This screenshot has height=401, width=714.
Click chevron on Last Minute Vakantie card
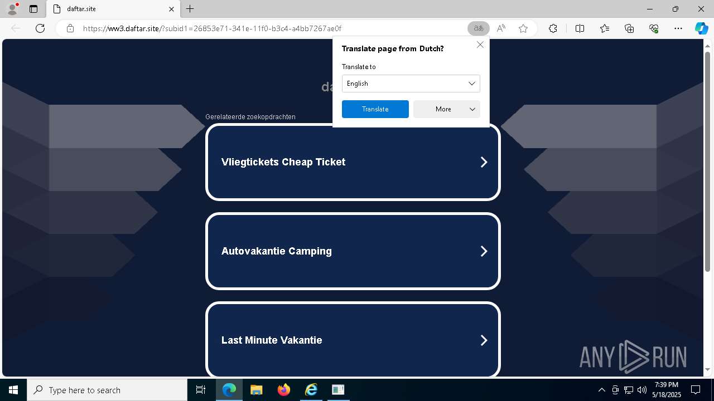[484, 340]
